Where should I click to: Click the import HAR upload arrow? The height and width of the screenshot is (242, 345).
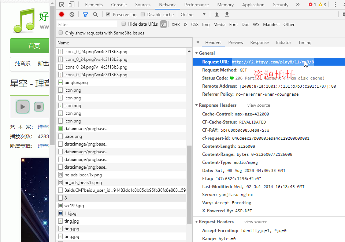point(217,15)
